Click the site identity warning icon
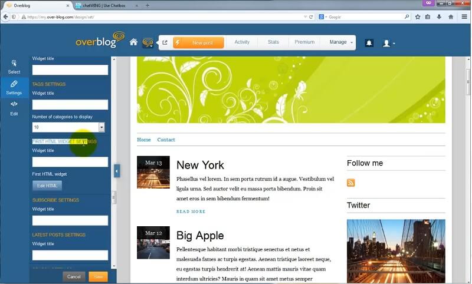The width and height of the screenshot is (472, 284). coord(24,17)
